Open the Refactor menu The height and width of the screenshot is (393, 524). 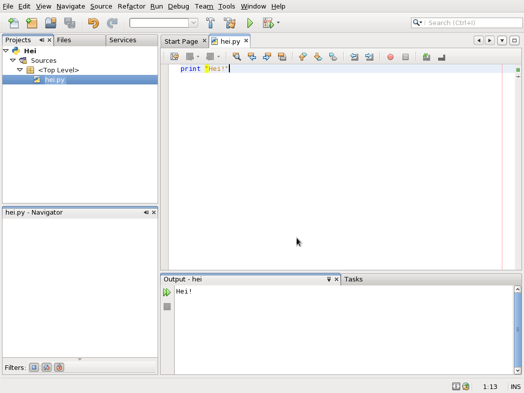(132, 6)
